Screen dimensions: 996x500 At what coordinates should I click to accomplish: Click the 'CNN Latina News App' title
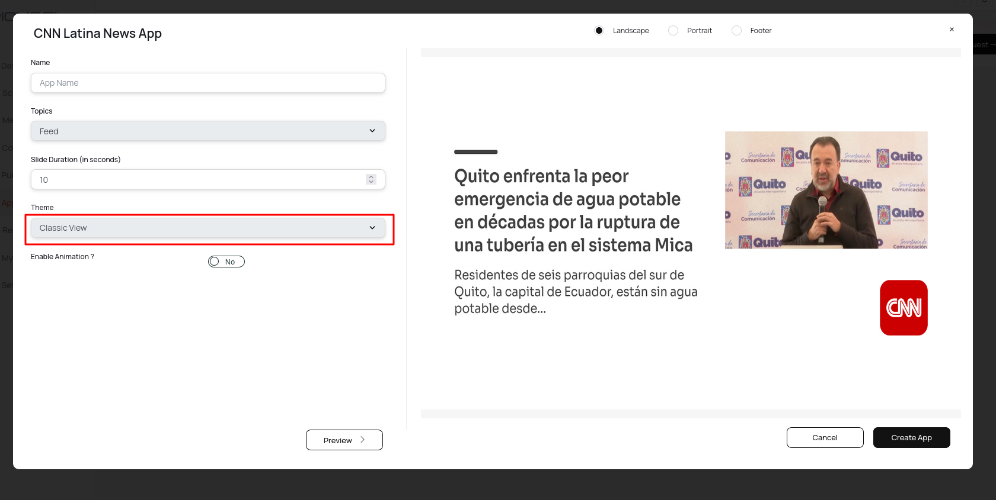pos(98,34)
